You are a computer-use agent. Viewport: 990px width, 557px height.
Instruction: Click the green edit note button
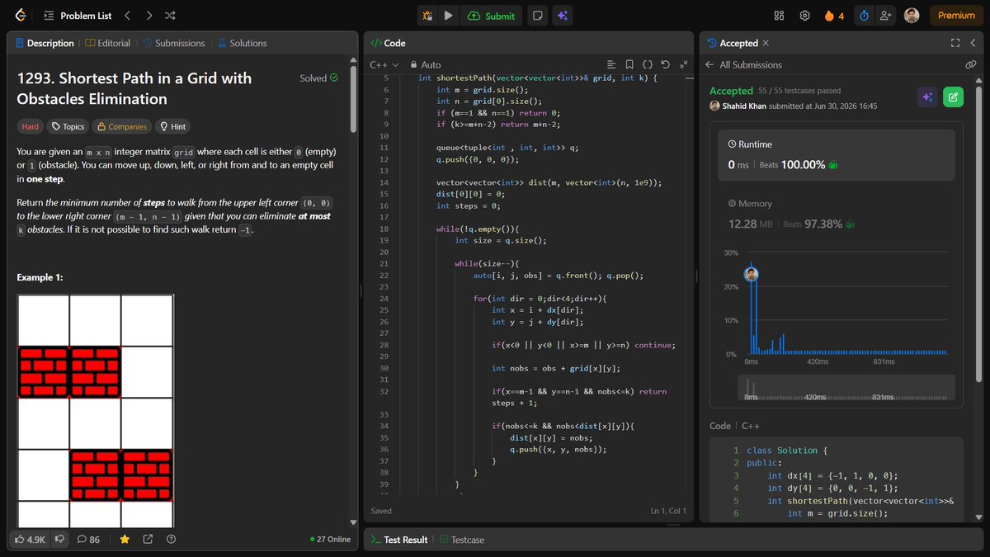(953, 97)
